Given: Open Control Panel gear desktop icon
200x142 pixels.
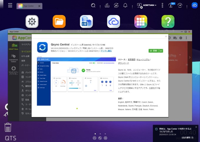Looking at the screenshot, I should tap(32, 21).
